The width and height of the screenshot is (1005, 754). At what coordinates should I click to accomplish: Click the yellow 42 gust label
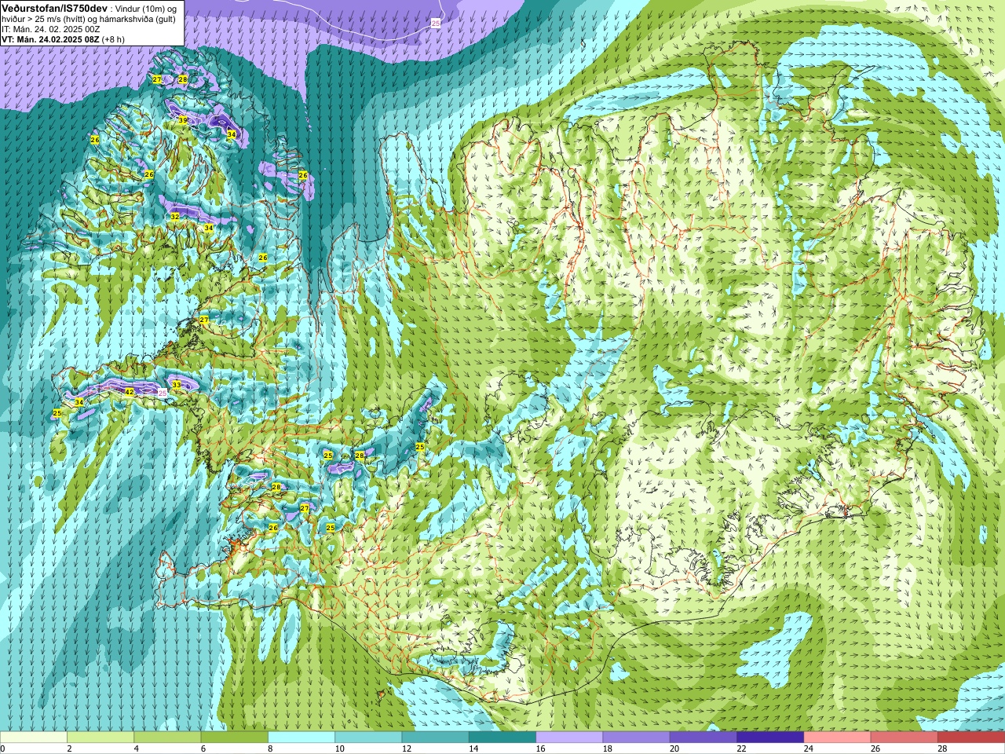130,391
